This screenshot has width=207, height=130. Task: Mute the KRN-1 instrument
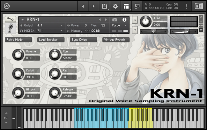click(135, 30)
